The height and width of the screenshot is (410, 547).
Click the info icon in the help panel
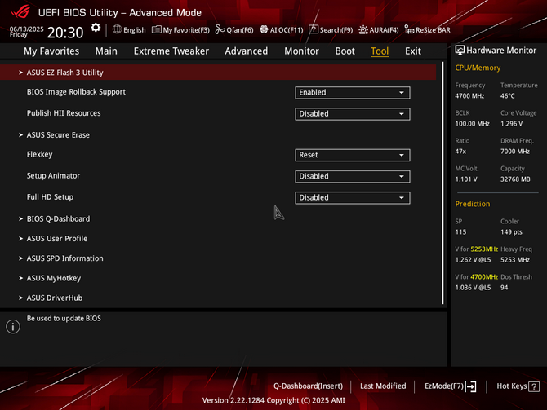(x=13, y=327)
